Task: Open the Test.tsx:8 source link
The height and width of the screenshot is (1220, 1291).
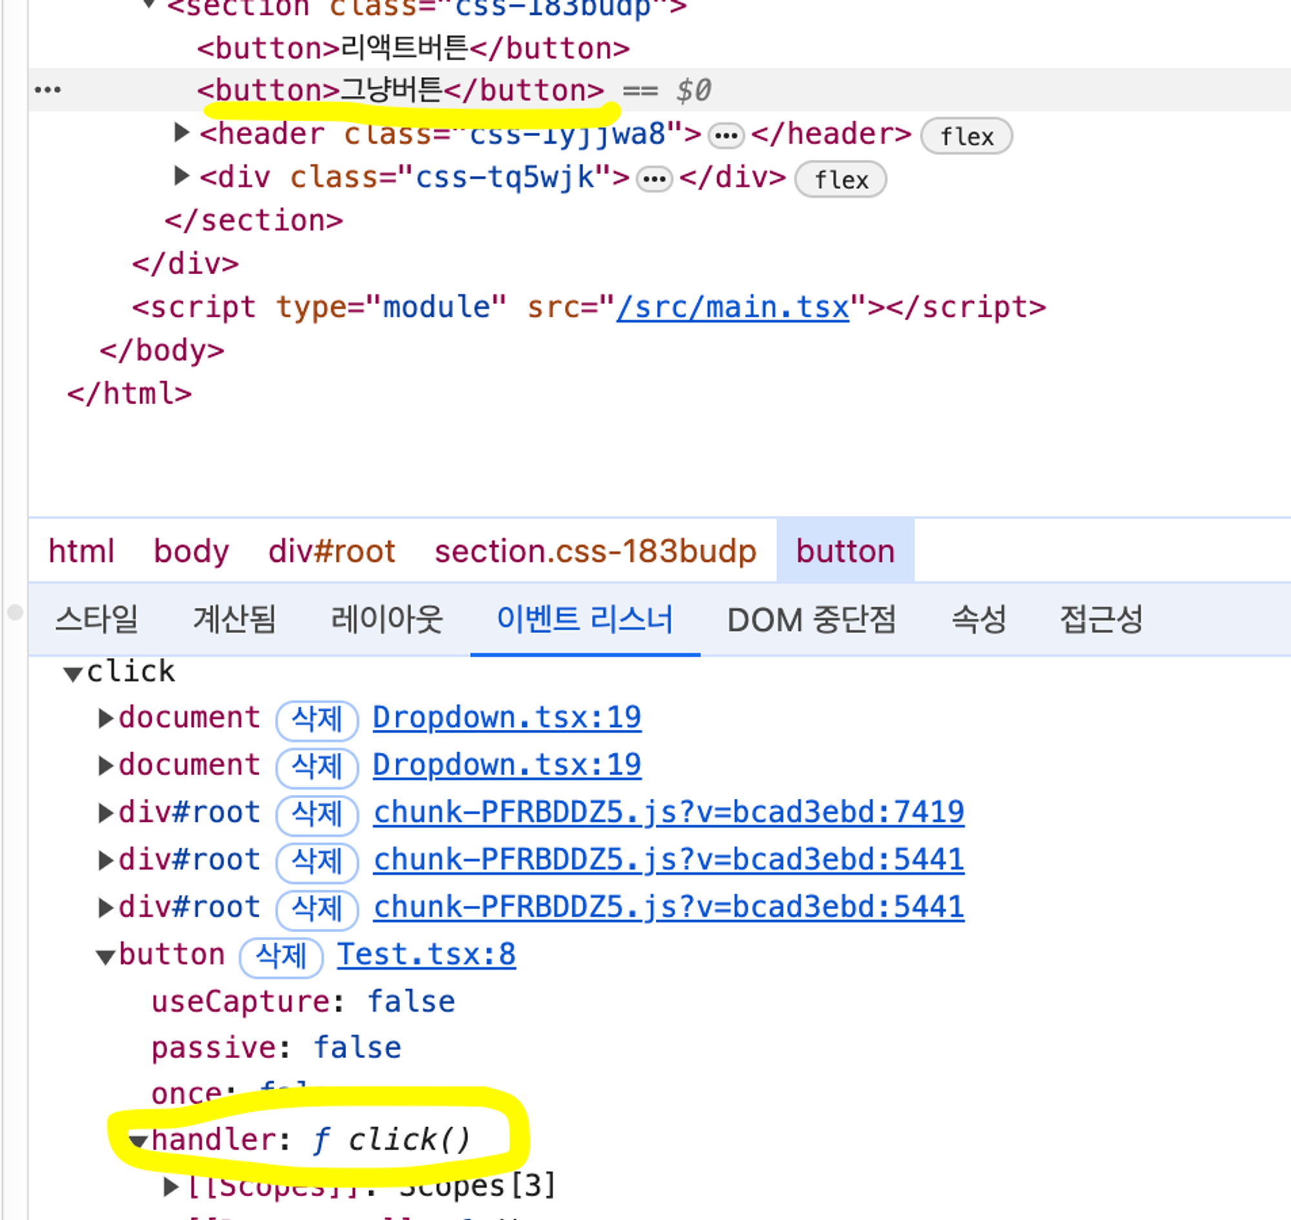Action: click(426, 955)
